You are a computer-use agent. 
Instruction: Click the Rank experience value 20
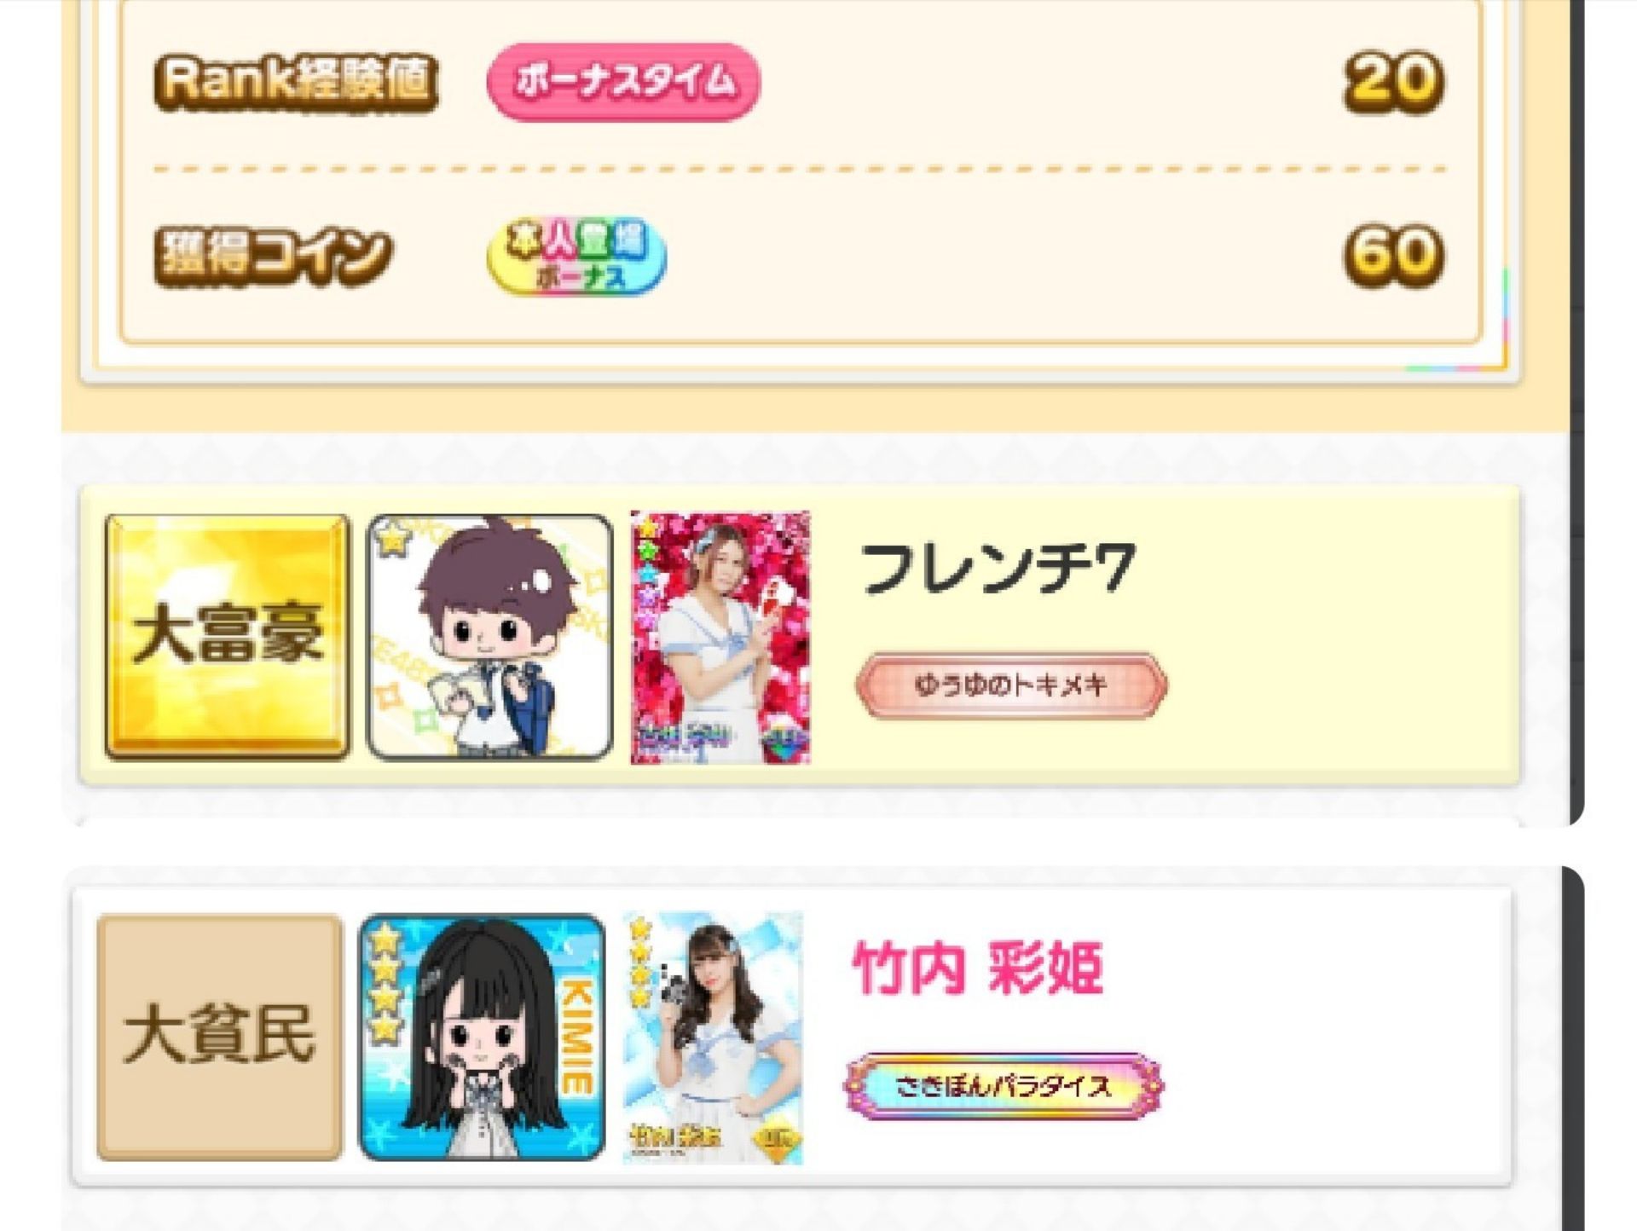pos(1394,82)
